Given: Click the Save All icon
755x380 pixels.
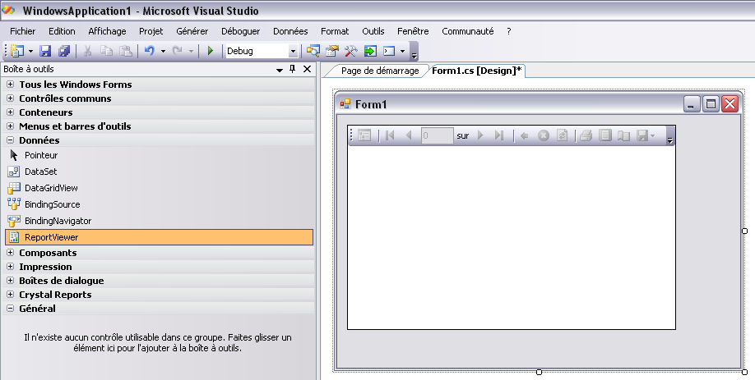Looking at the screenshot, I should [63, 51].
